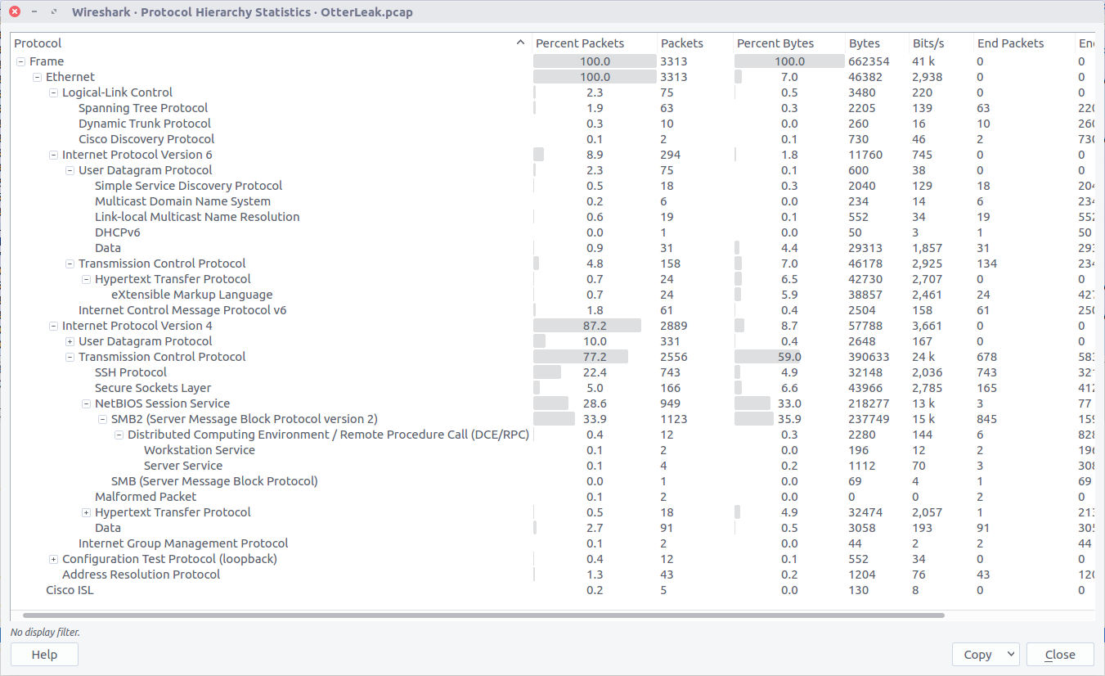Expand the IPv4 Hypertext Transfer Protocol node
Image resolution: width=1105 pixels, height=676 pixels.
coord(86,512)
